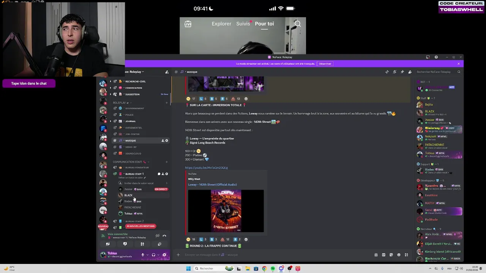Screen dimensions: 486x273
Task: Toggle the member list icon
Action: click(410, 72)
